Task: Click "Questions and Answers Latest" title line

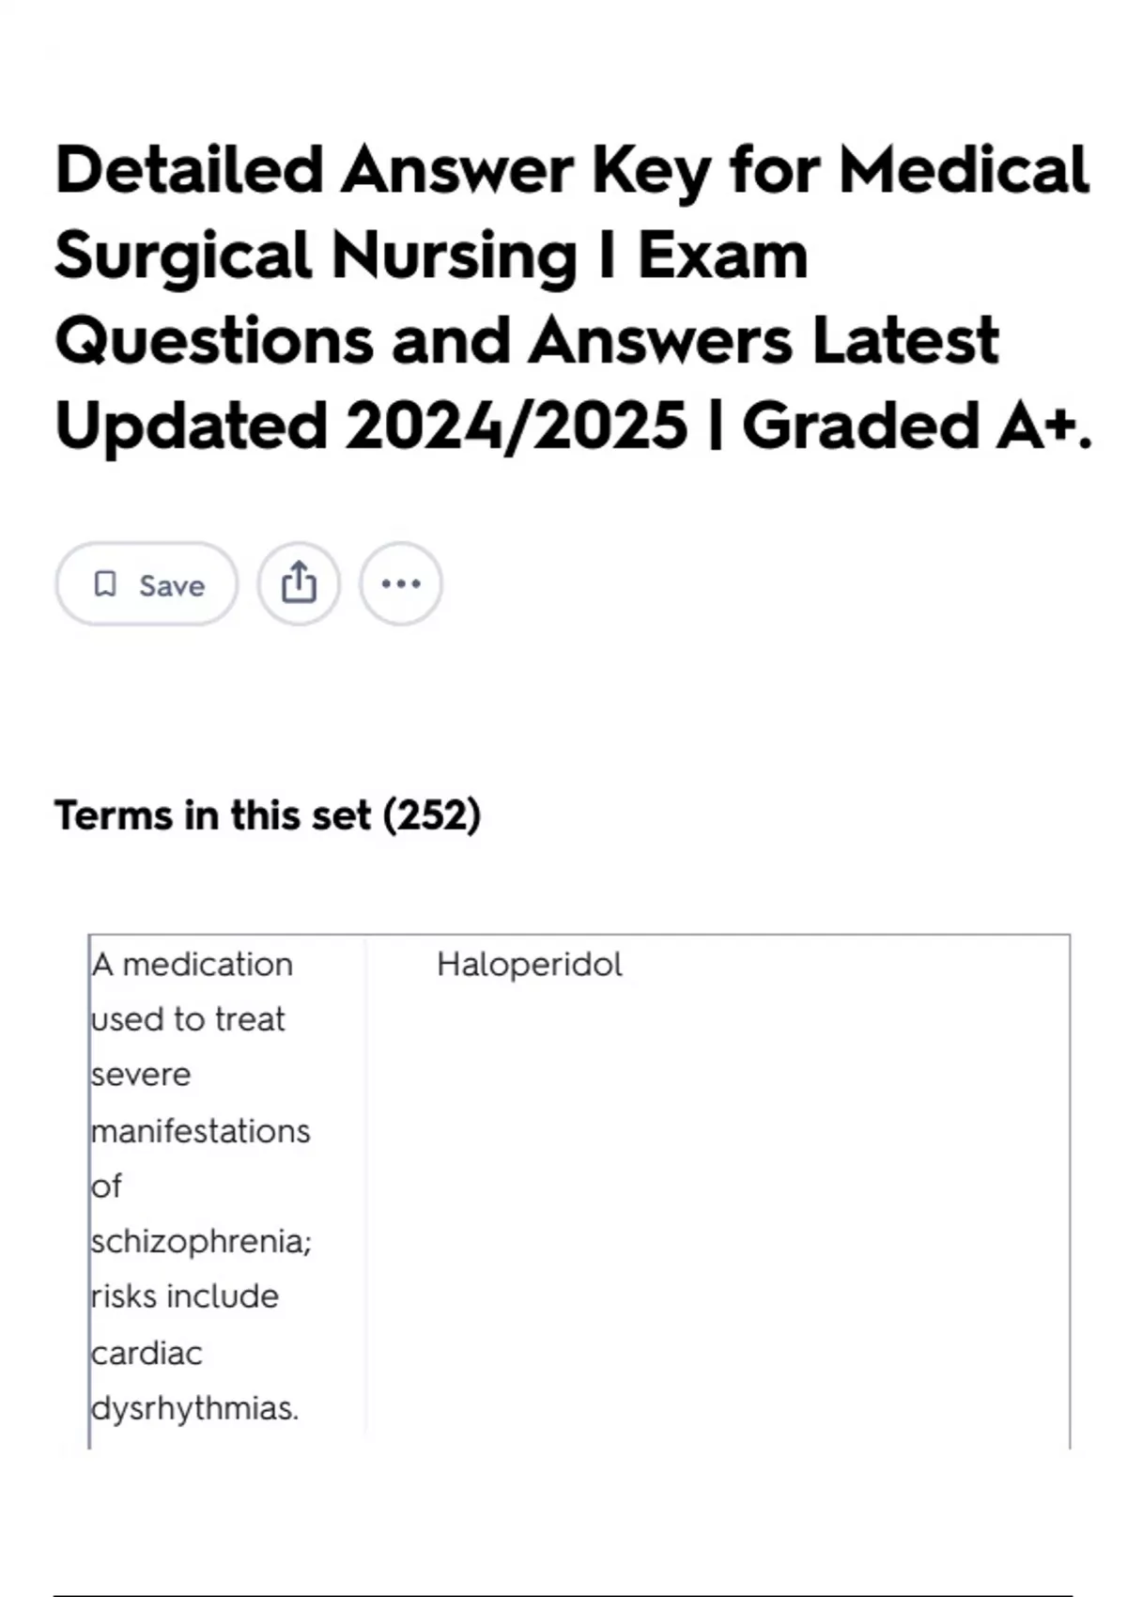Action: [527, 340]
